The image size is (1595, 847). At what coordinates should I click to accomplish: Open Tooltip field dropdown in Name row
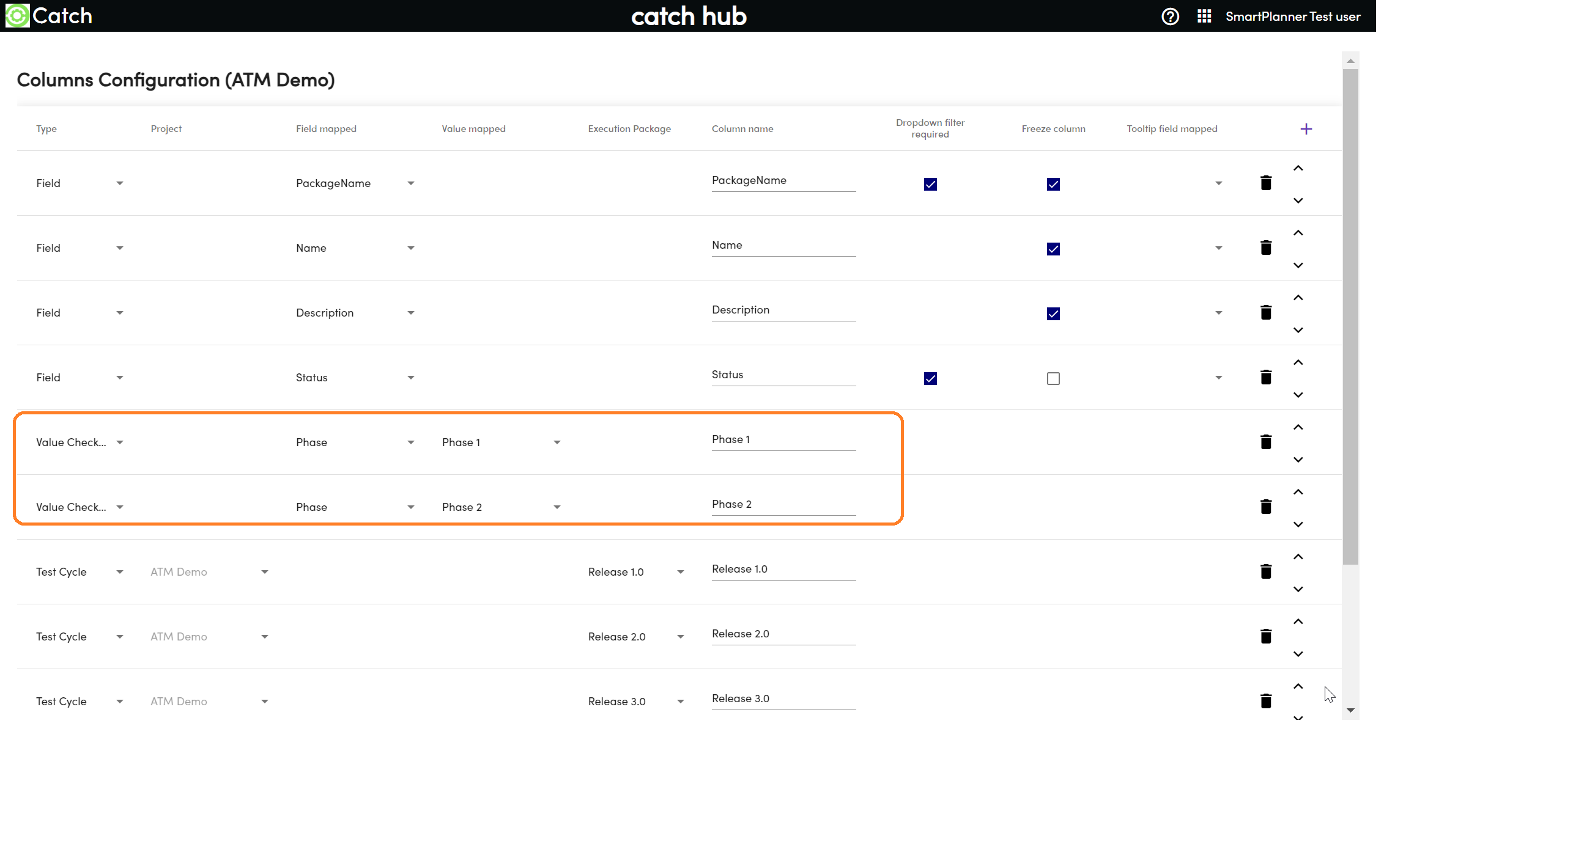pos(1217,248)
